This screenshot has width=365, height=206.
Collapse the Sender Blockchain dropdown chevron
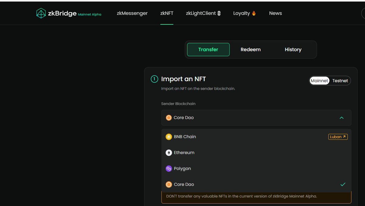(342, 118)
